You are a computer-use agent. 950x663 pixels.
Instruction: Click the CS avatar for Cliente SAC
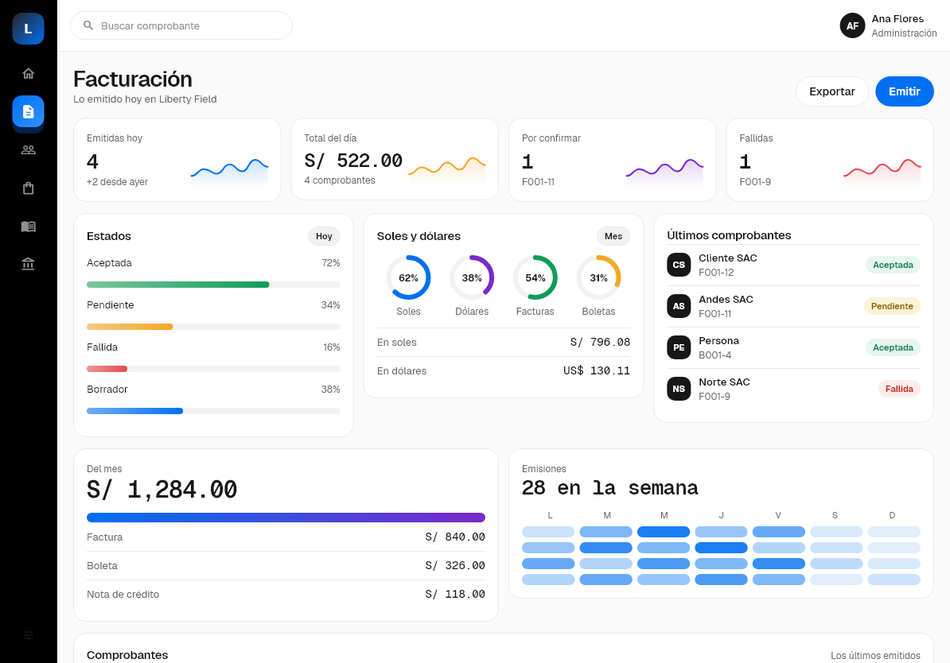tap(679, 265)
